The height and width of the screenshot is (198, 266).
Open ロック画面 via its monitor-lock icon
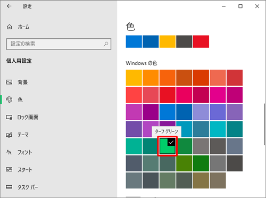pos(9,117)
